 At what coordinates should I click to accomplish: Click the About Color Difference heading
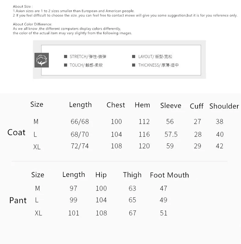[x=32, y=24]
